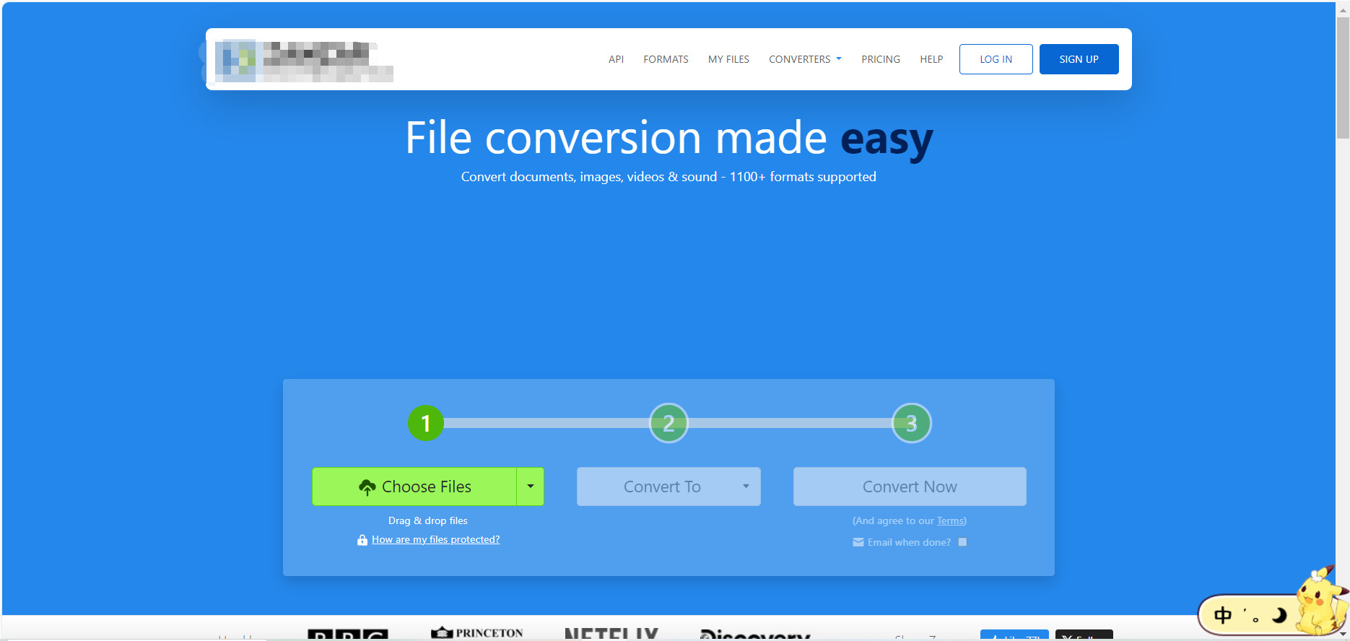This screenshot has height=641, width=1350.
Task: Open the API page from the navigation
Action: click(616, 59)
